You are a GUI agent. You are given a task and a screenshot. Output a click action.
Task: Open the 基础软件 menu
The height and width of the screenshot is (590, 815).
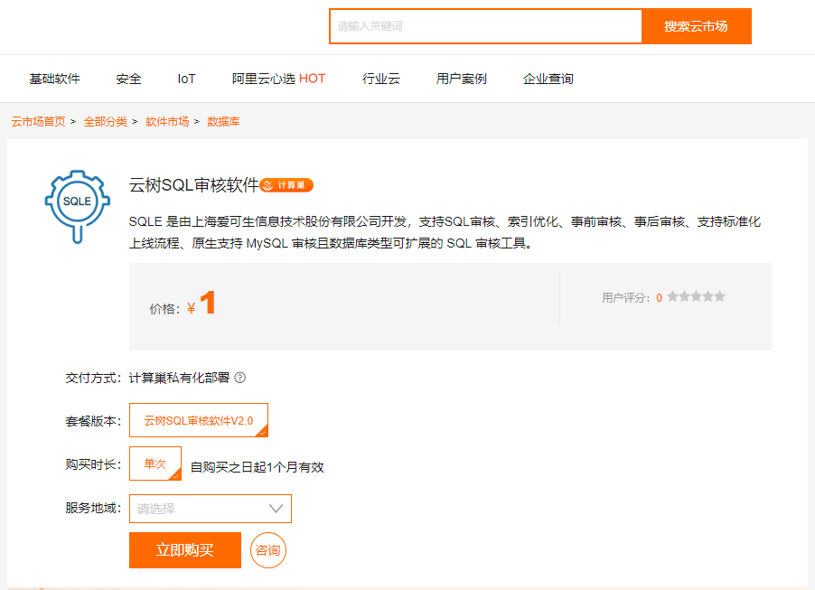point(54,79)
